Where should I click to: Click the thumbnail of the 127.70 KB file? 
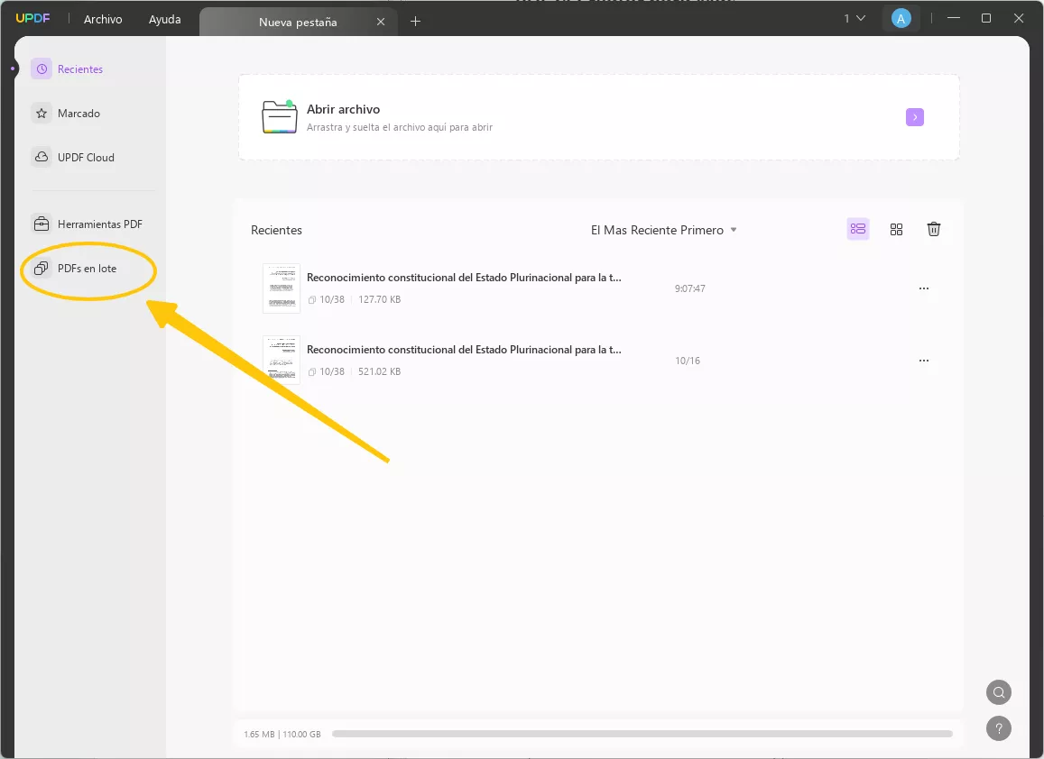pyautogui.click(x=281, y=288)
